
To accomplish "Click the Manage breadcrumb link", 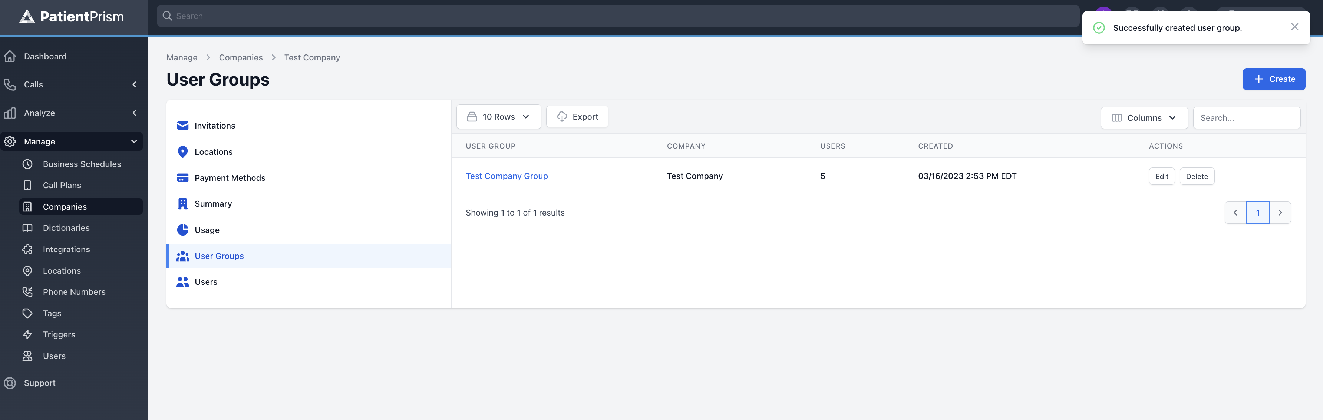I will tap(182, 57).
